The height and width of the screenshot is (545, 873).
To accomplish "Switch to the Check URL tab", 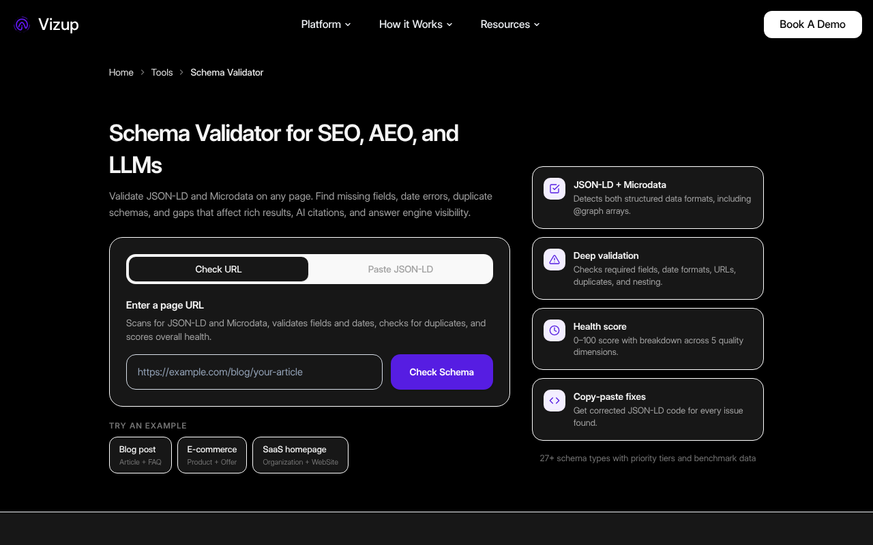I will point(218,269).
